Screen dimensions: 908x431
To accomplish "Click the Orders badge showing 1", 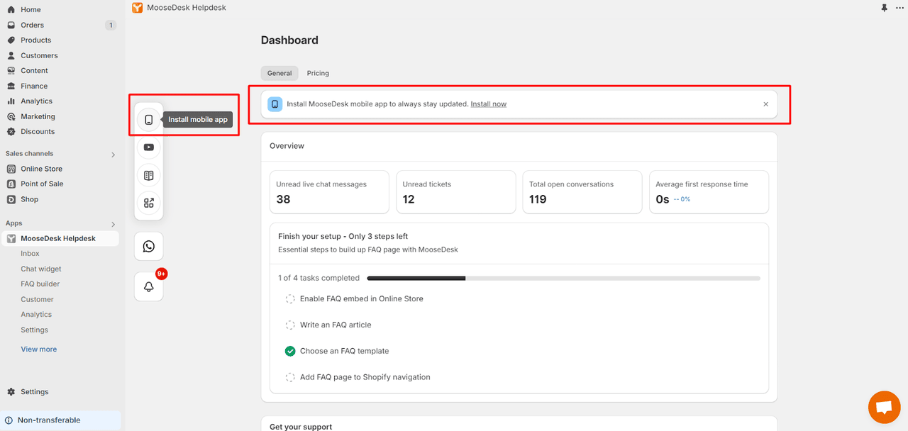I will click(x=111, y=25).
